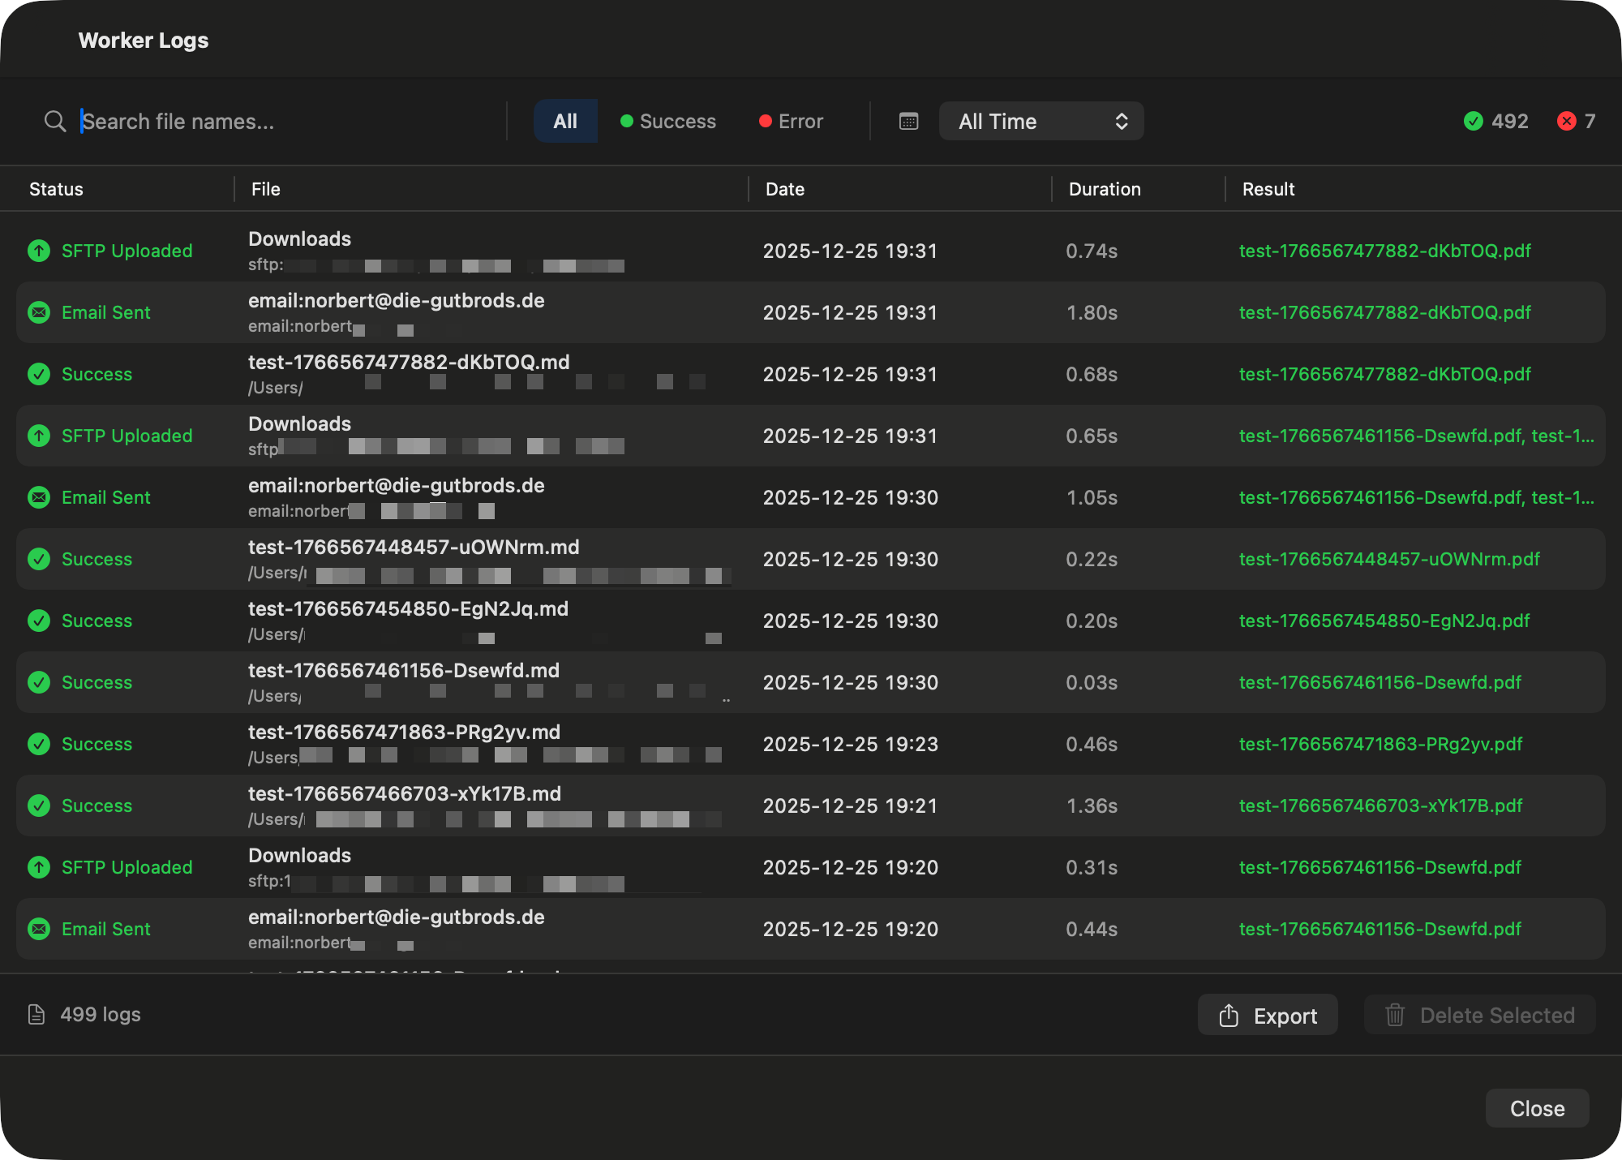Open result in the 0.74s SFTP row

pyautogui.click(x=1385, y=251)
